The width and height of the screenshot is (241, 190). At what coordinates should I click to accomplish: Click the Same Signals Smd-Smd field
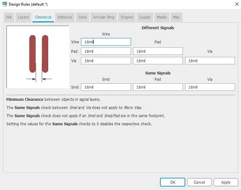pos(106,87)
